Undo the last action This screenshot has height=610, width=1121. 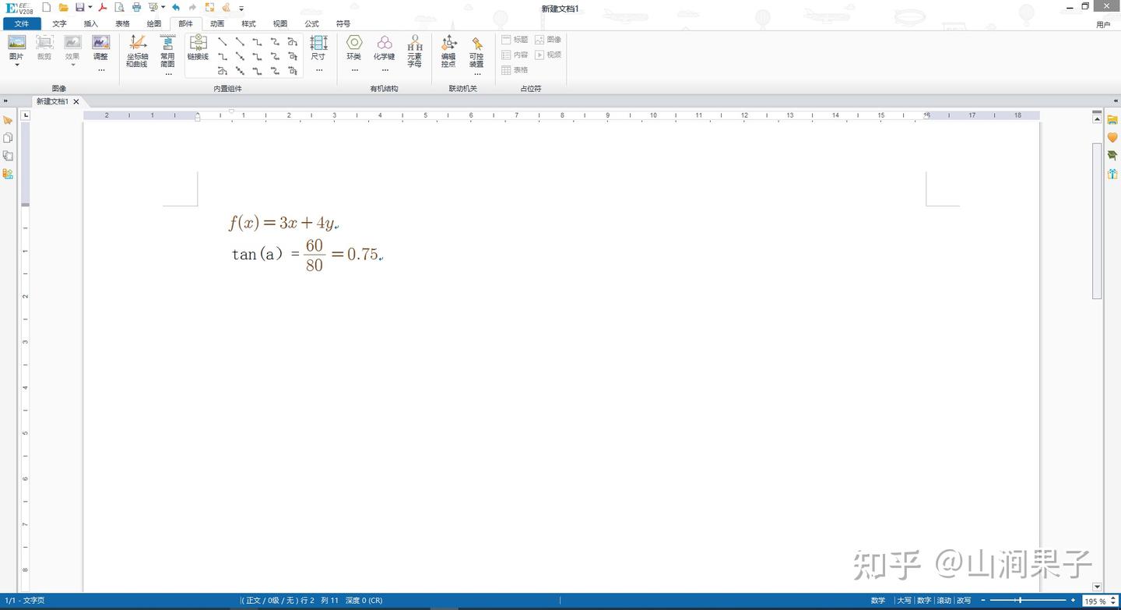[x=176, y=7]
